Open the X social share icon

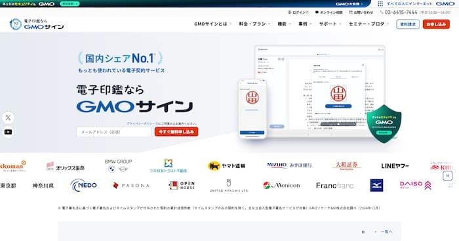click(8, 118)
